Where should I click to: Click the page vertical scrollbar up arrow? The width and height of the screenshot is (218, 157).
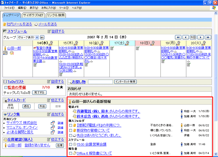click(216, 13)
